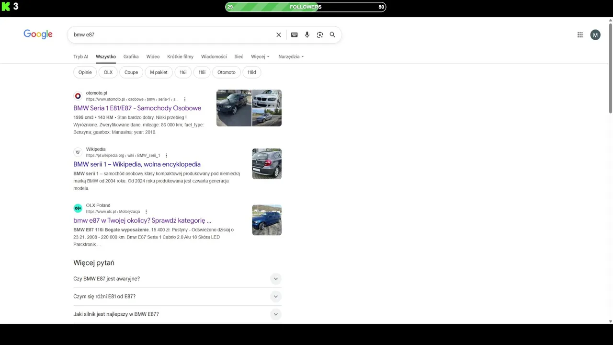The image size is (613, 345).
Task: Apply the Coupe filter chip
Action: click(131, 72)
